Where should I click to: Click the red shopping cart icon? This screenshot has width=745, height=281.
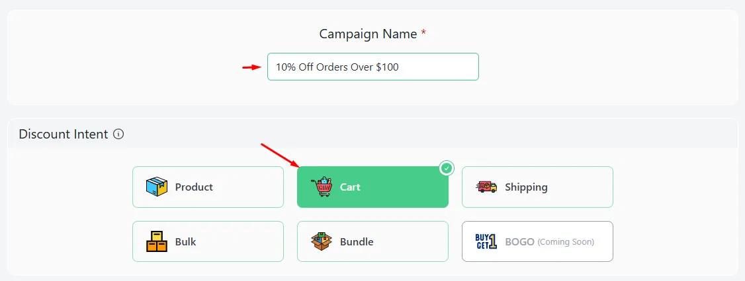tap(322, 187)
